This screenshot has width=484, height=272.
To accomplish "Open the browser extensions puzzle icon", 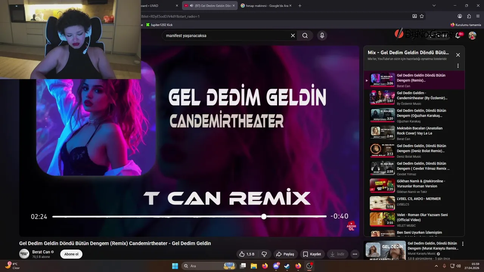I will click(x=469, y=16).
